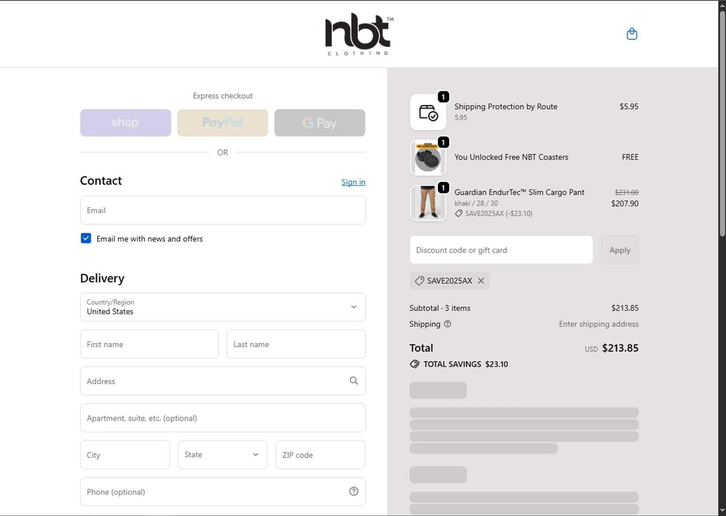This screenshot has width=726, height=516.
Task: Click the Total Savings tag icon
Action: pos(415,364)
